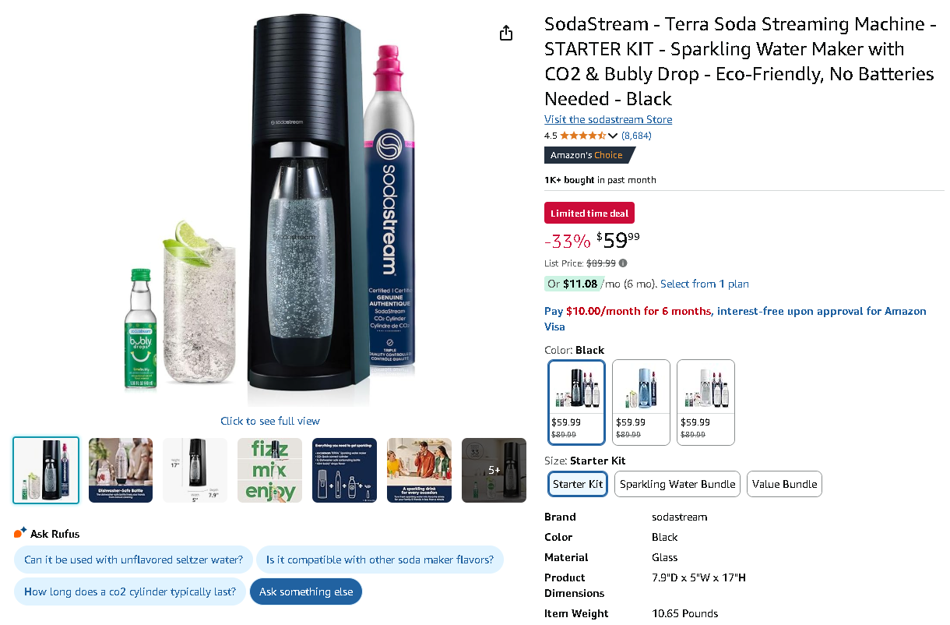950x625 pixels.
Task: Click the 'Ask something else' button
Action: [306, 591]
